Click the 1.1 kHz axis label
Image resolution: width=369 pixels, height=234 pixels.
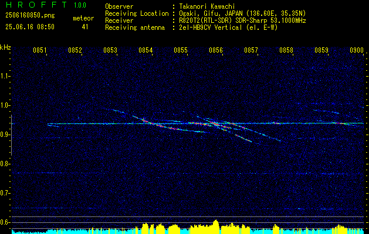[x=4, y=76]
